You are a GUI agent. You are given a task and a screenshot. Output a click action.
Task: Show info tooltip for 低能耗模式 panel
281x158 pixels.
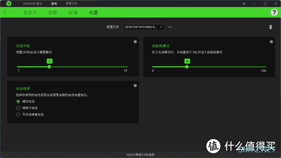point(271,42)
